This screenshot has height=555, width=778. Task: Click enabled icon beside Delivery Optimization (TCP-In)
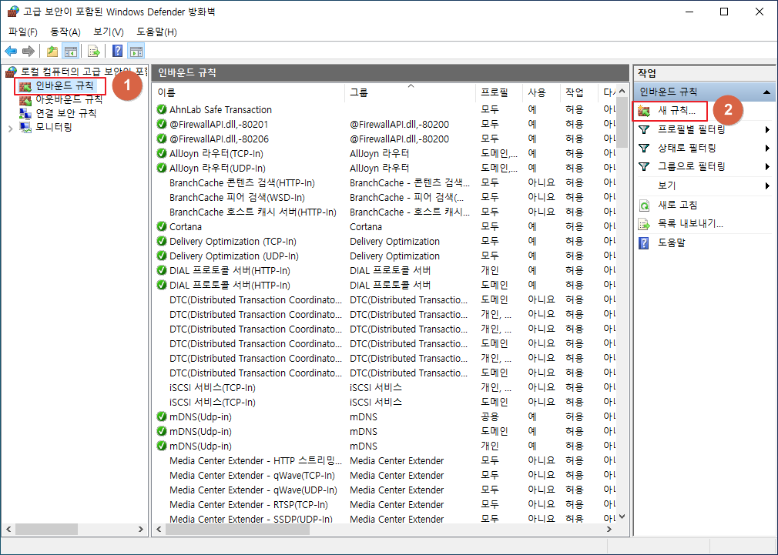point(161,242)
